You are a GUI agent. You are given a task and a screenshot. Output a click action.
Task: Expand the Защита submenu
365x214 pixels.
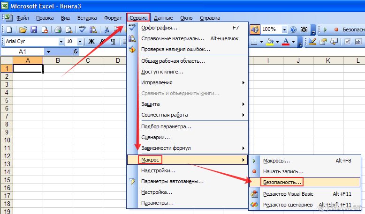coord(188,104)
